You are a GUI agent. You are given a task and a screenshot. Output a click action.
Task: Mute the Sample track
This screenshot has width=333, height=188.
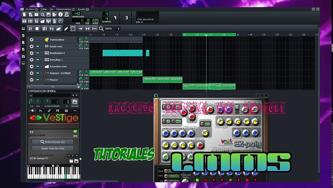(38, 46)
